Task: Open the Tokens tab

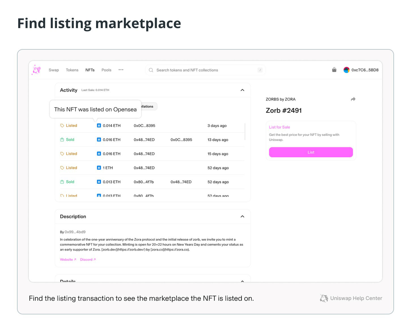Action: 72,70
